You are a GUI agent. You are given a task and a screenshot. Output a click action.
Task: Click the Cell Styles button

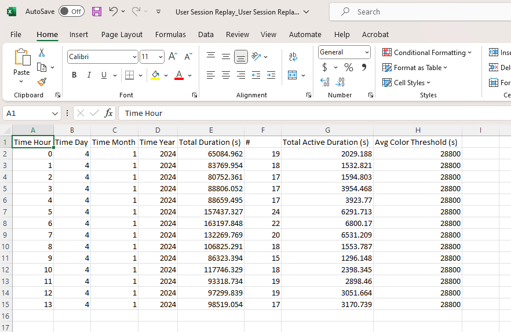coord(407,83)
